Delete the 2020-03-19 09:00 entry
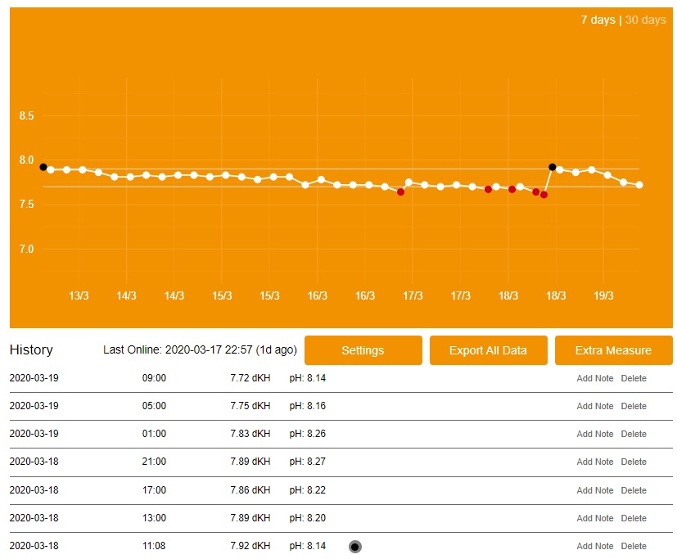The width and height of the screenshot is (677, 559). coord(633,378)
